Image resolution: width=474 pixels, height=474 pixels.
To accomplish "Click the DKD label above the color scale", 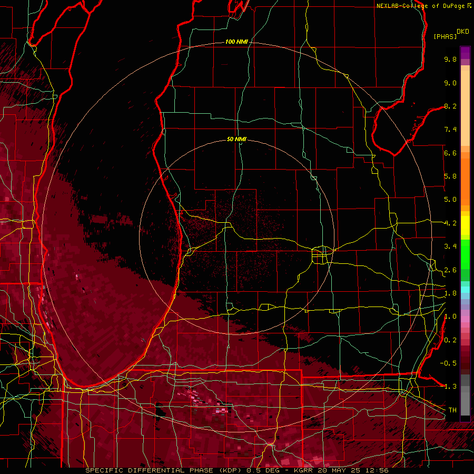I will click(x=463, y=32).
